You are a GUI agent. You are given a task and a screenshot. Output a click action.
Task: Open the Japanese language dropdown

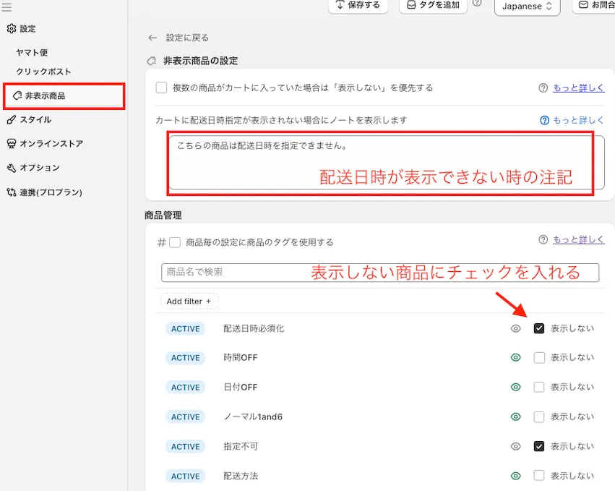(x=527, y=6)
